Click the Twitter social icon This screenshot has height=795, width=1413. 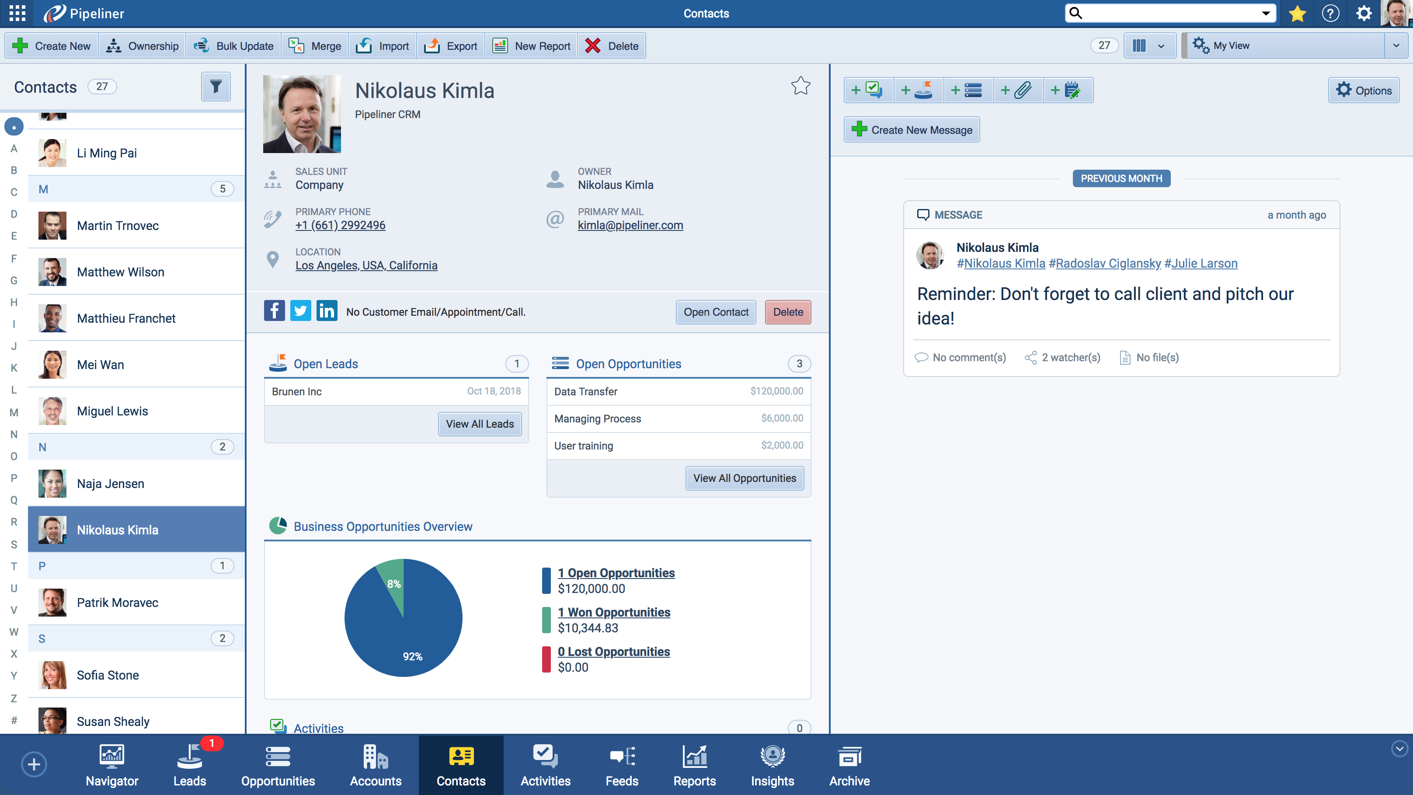(x=300, y=311)
